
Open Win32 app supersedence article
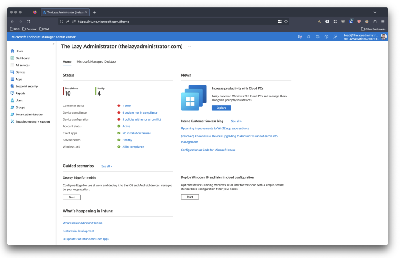click(215, 128)
